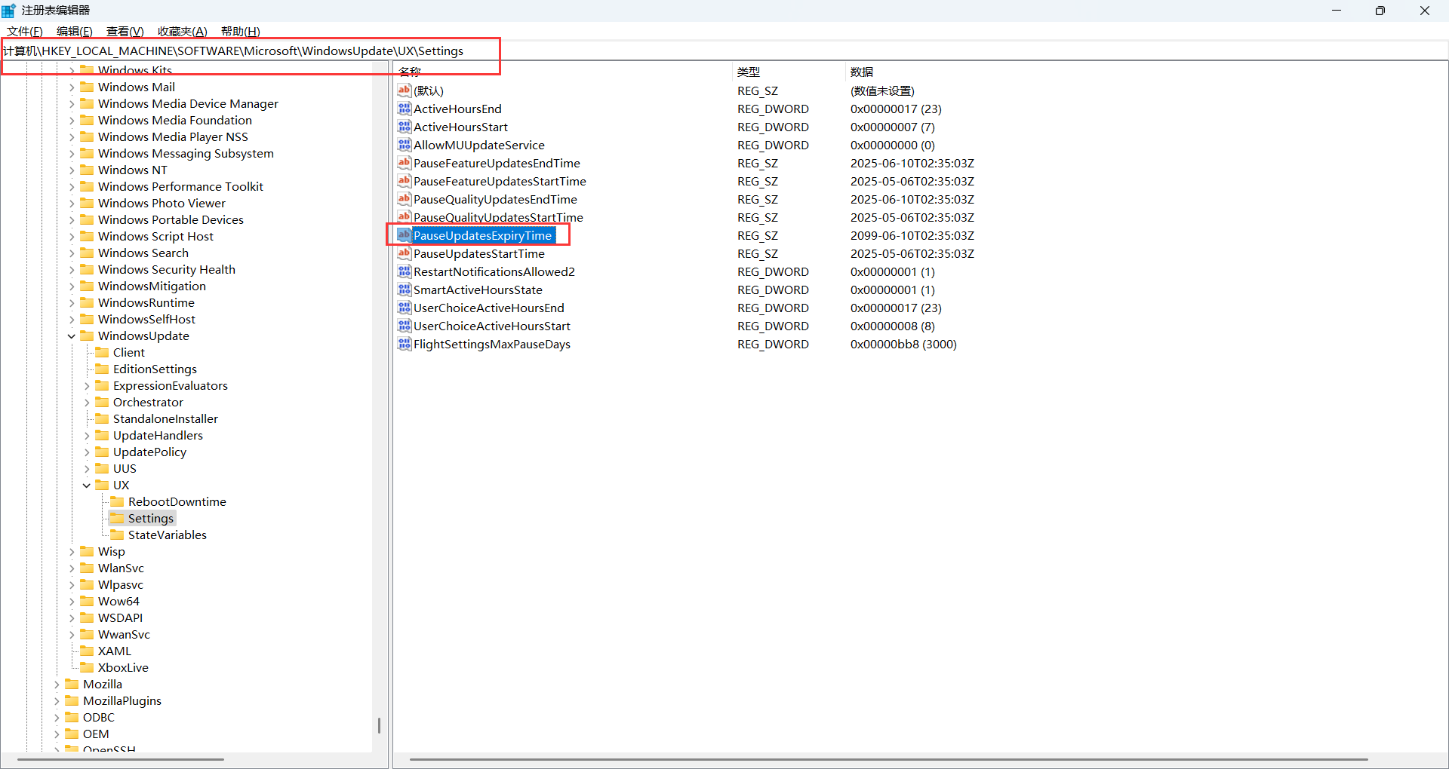Click the folder icon of Windows Mail key
Screen dimensions: 1449x769
[87, 87]
